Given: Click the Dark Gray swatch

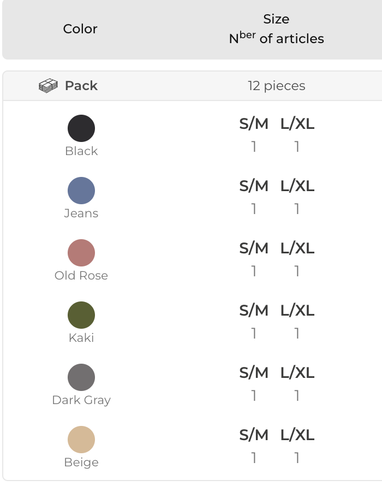Looking at the screenshot, I should click(x=81, y=378).
